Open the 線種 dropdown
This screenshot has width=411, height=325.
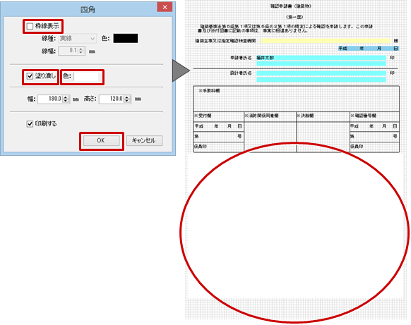pyautogui.click(x=77, y=39)
